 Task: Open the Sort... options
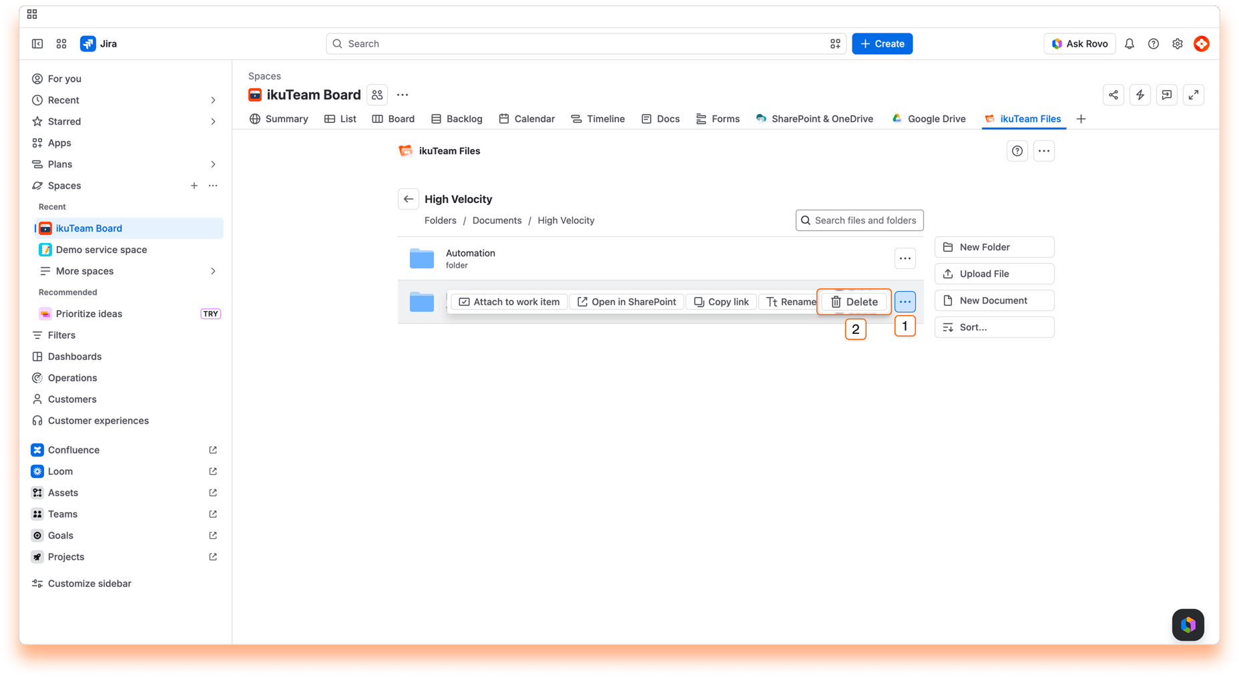tap(995, 327)
